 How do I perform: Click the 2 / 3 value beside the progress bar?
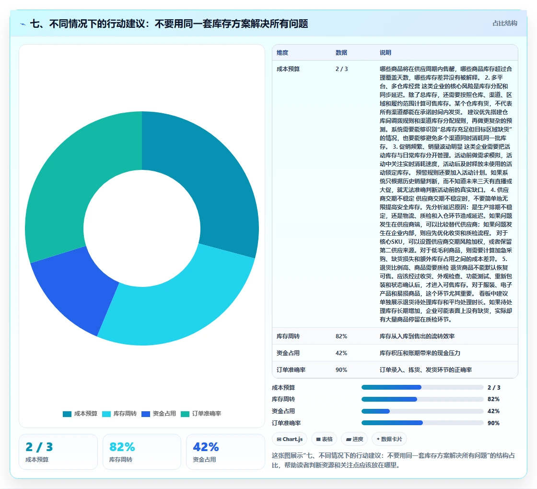[x=494, y=388]
